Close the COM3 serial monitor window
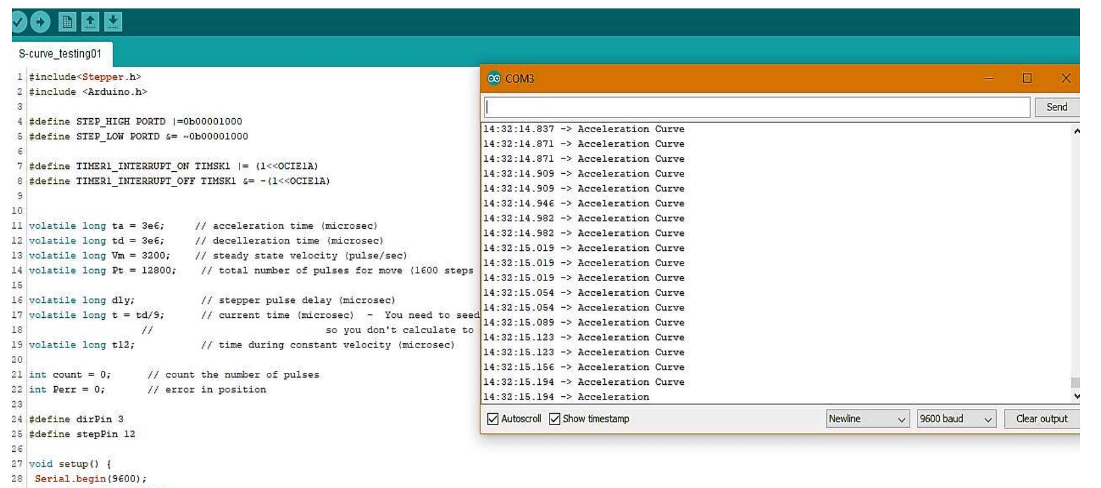The image size is (1101, 488). (x=1066, y=78)
